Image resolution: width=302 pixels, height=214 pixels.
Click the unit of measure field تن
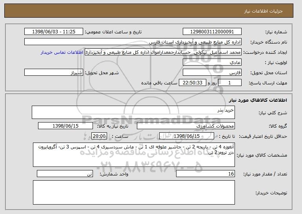[65, 174]
